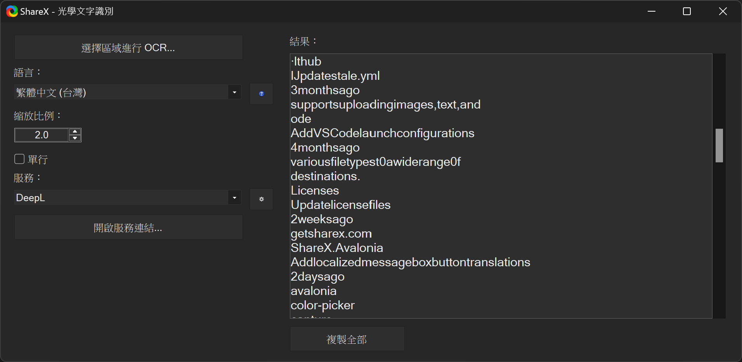Close the ShareX OCR window
The height and width of the screenshot is (362, 742).
pyautogui.click(x=723, y=11)
